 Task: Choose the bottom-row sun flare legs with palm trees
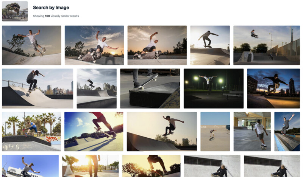point(91,166)
